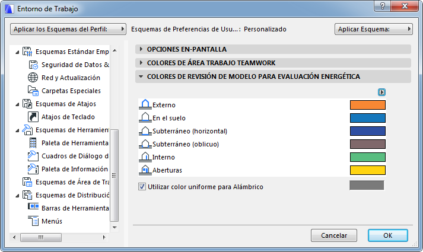The height and width of the screenshot is (252, 423).
Task: Expand Colores de Área Trabajo Teamwork panel
Action: point(141,62)
